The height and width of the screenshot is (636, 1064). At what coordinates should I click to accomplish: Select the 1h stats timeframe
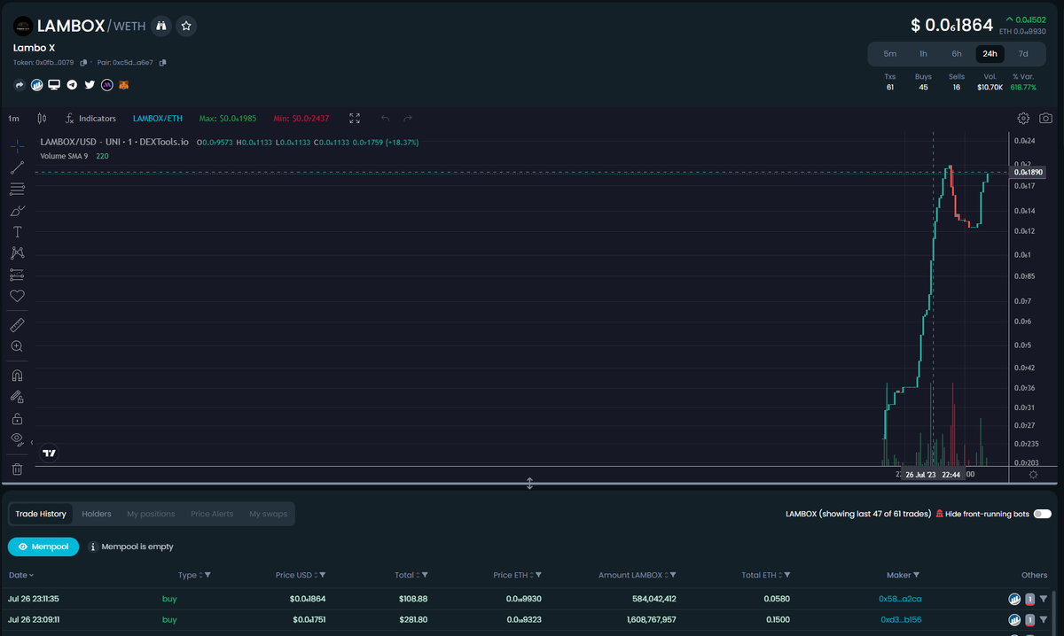point(923,53)
